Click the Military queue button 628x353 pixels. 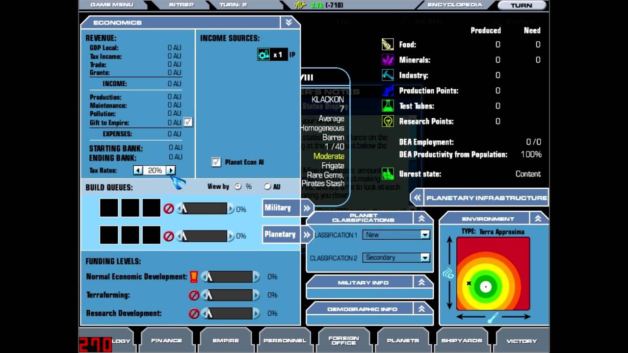(281, 208)
